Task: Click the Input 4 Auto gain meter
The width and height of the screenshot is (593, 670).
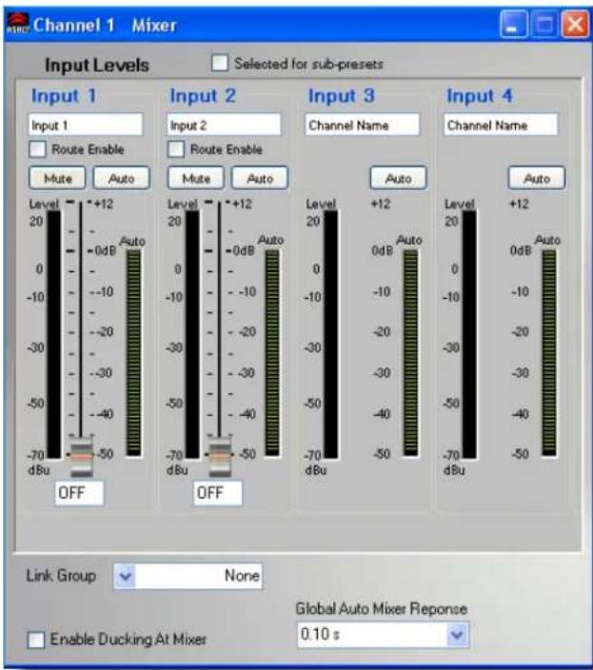Action: (x=549, y=353)
